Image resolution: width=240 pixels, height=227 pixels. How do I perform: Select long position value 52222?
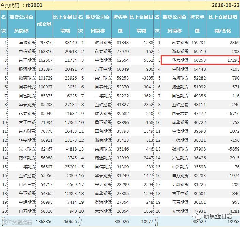tap(123, 96)
